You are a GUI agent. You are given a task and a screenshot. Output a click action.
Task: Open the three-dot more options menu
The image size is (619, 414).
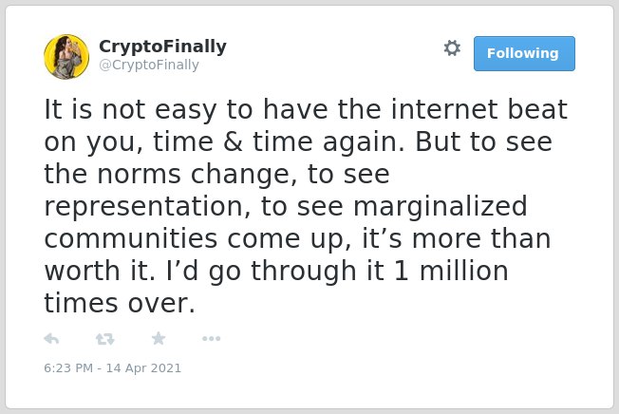pyautogui.click(x=211, y=338)
